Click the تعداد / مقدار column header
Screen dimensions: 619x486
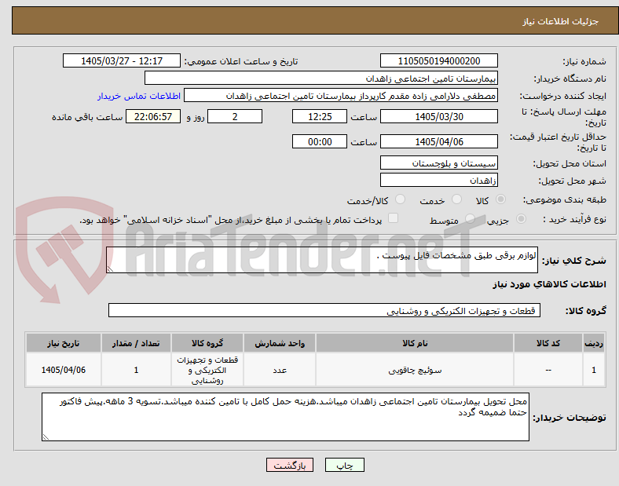tap(136, 343)
